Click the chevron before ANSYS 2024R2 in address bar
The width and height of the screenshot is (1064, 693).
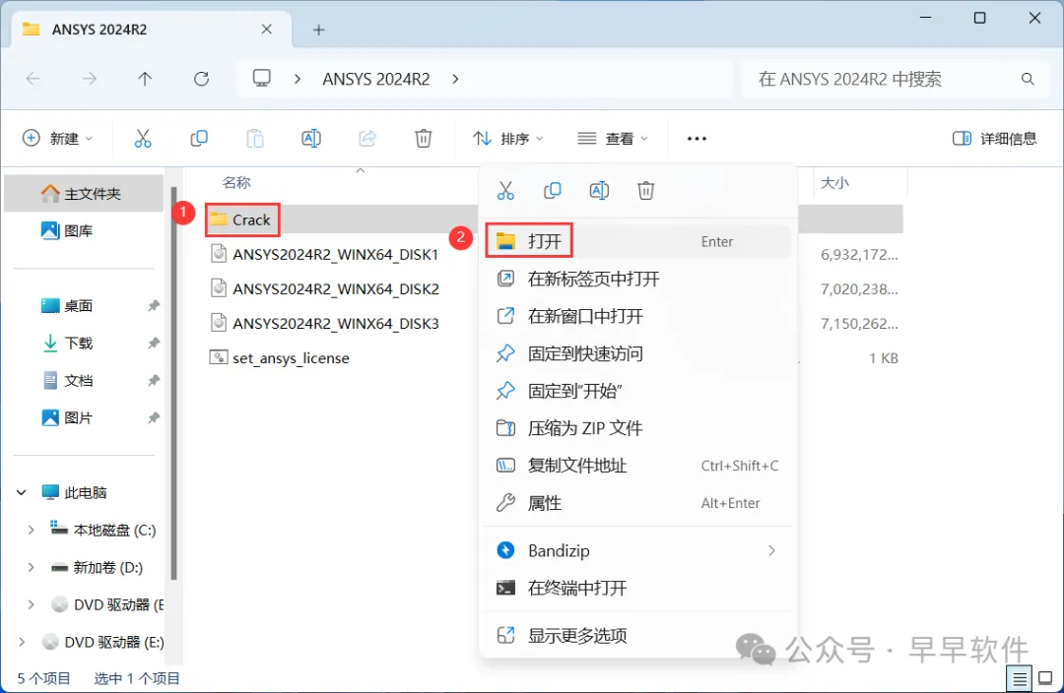[298, 80]
